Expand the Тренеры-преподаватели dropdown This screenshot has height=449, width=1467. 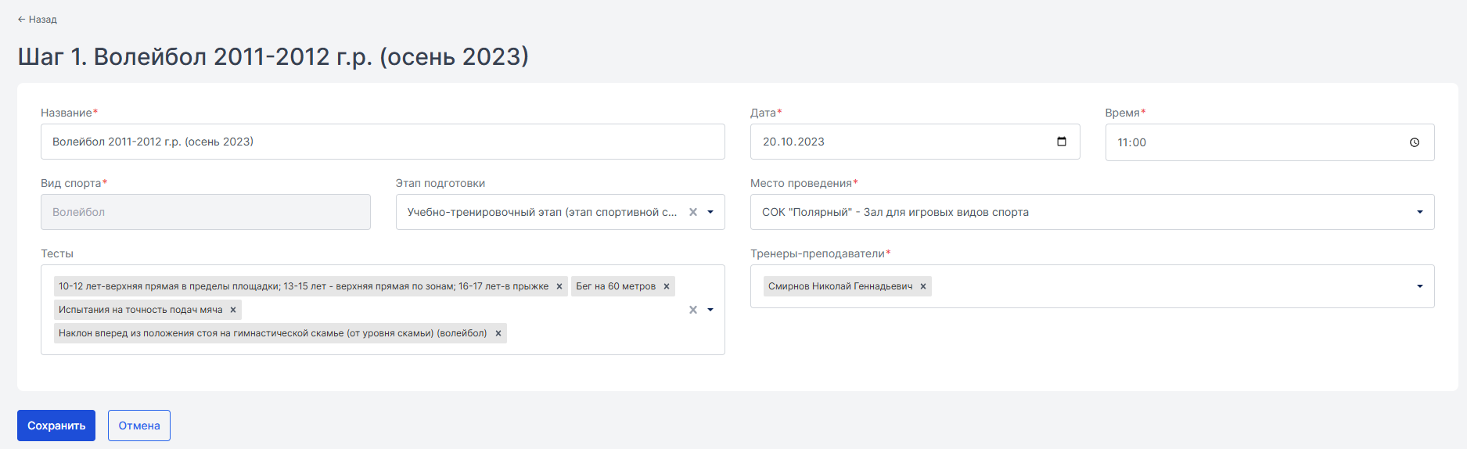pos(1420,286)
